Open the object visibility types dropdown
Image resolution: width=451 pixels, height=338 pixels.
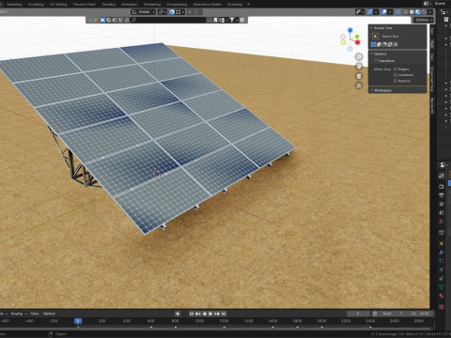360,12
